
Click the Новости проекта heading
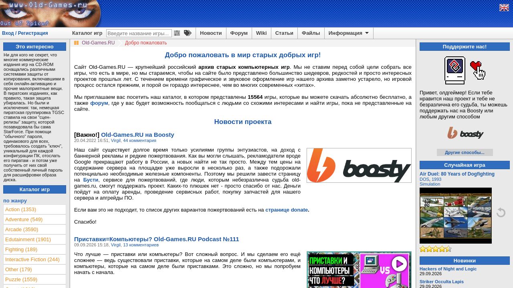pos(243,122)
